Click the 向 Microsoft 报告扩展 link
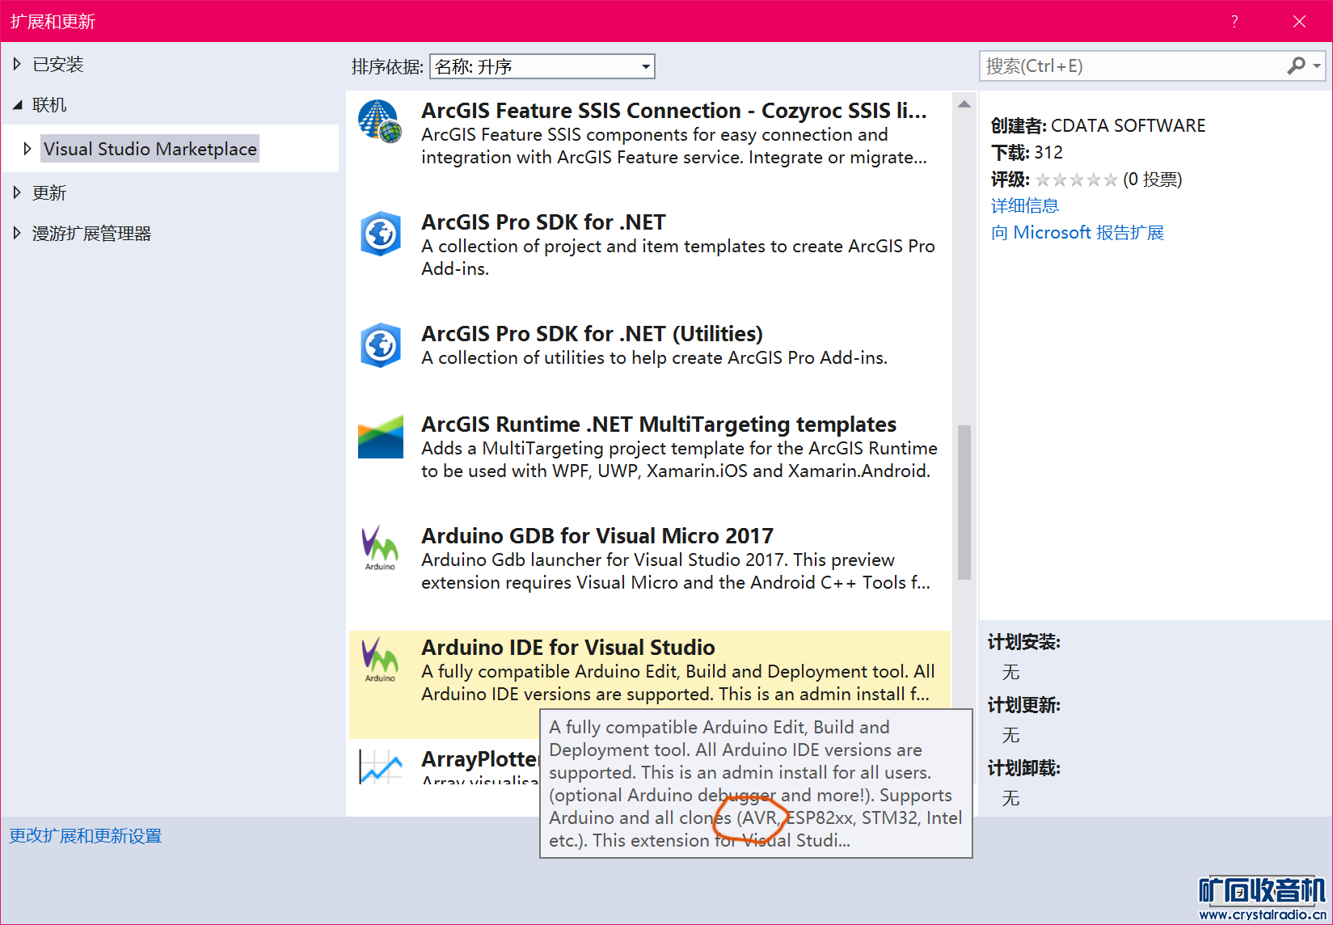The width and height of the screenshot is (1333, 925). 1078,233
